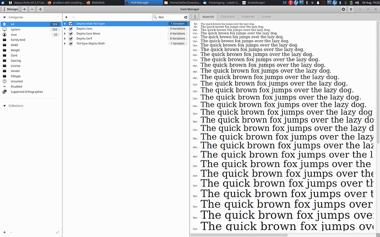Open the License tab

point(266,16)
